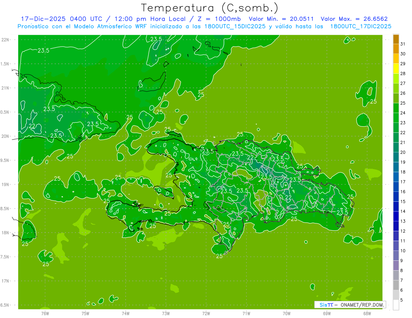This screenshot has height=318, width=412.
Task: Click the yellow swatch between 28 and 29
Action: pos(396,69)
